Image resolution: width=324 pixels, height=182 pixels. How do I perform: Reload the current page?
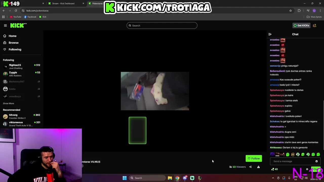16,11
